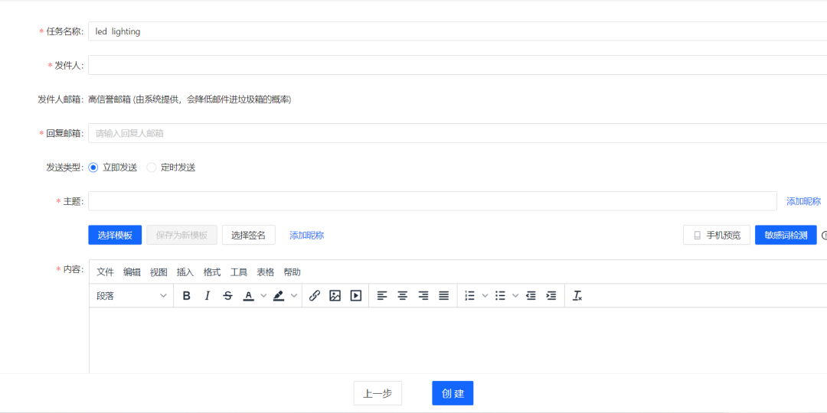The image size is (827, 413).
Task: Insert an image into the content
Action: point(335,296)
